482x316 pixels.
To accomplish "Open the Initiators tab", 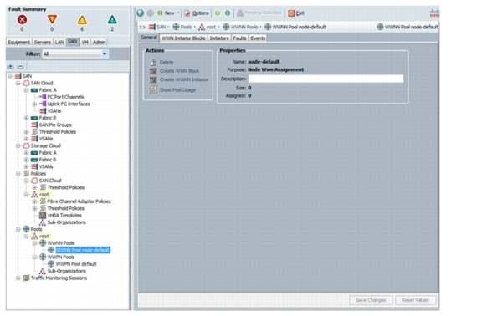I will 219,38.
